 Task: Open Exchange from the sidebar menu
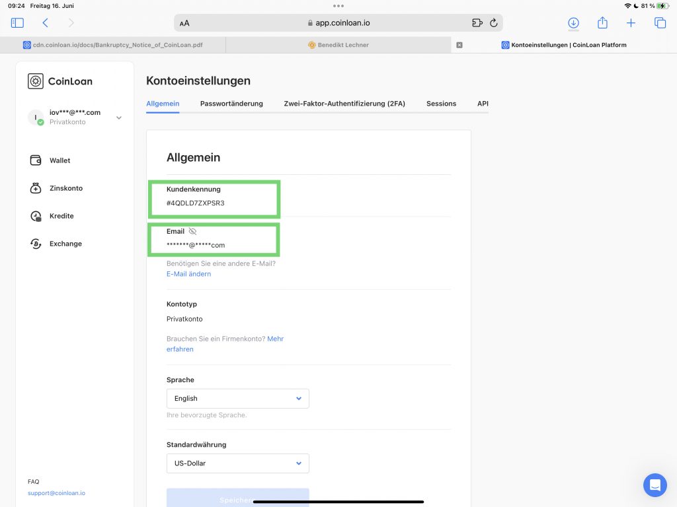(x=65, y=244)
